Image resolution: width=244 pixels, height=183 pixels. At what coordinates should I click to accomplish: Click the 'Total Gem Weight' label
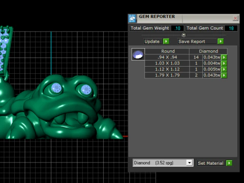coord(150,28)
